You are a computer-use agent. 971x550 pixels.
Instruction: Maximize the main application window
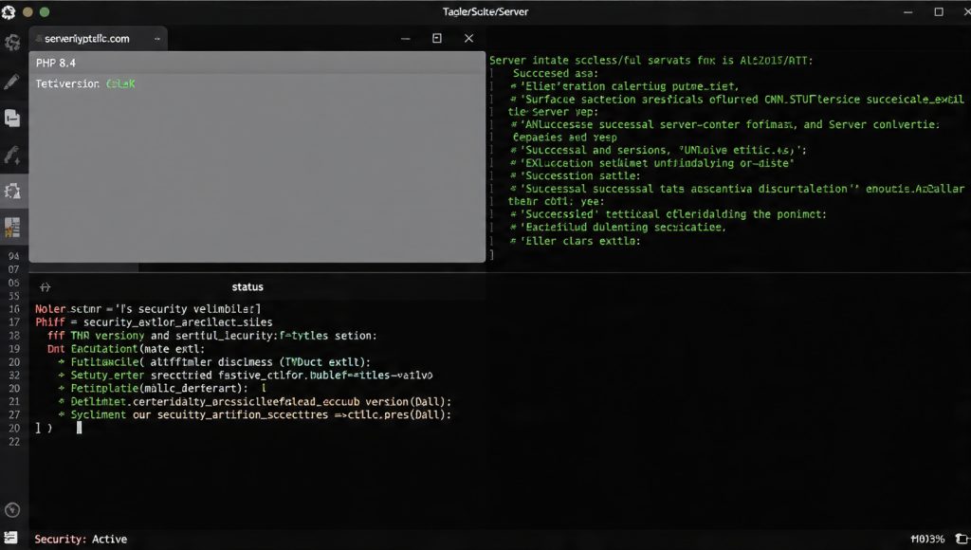point(939,11)
